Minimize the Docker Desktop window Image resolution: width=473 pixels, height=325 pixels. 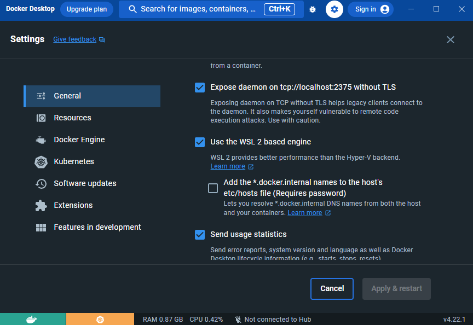[411, 9]
